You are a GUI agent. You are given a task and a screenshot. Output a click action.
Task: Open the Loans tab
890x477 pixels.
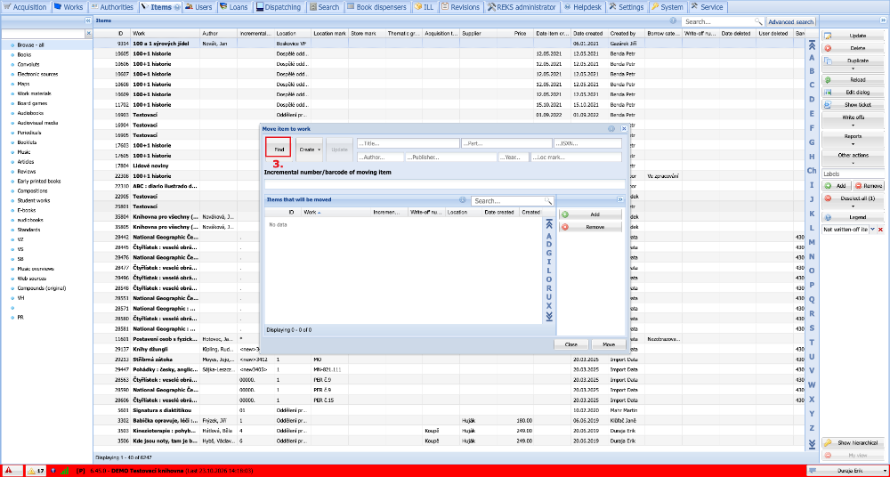pos(233,7)
